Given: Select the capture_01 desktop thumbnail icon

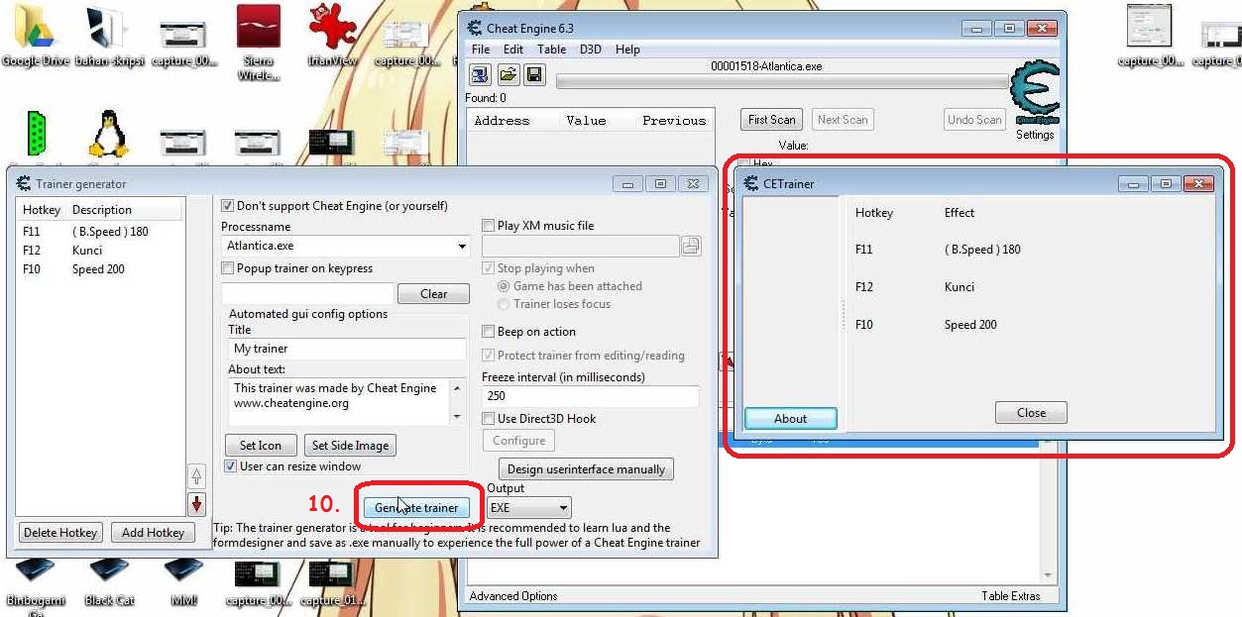Looking at the screenshot, I should pos(332,584).
